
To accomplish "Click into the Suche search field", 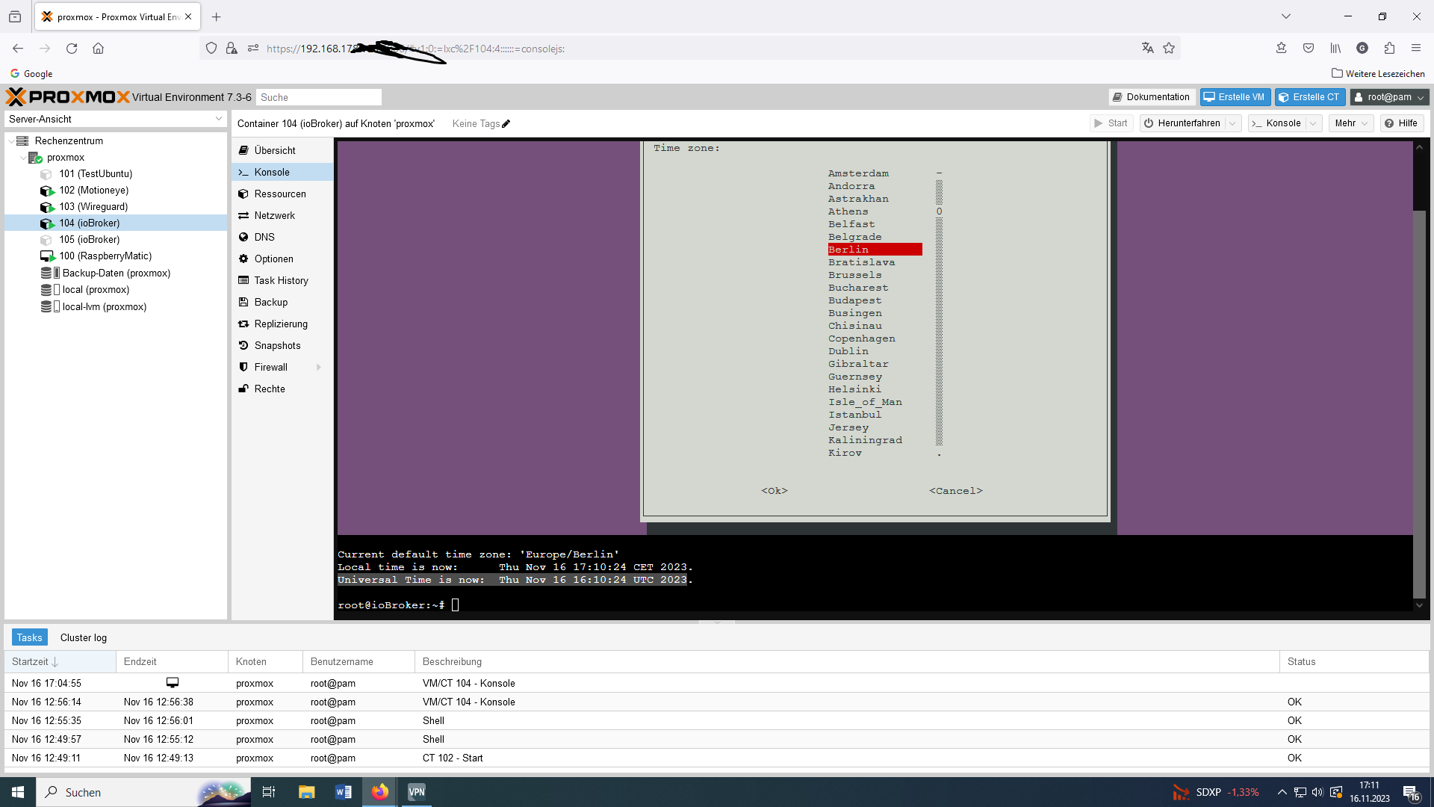I will coord(318,97).
